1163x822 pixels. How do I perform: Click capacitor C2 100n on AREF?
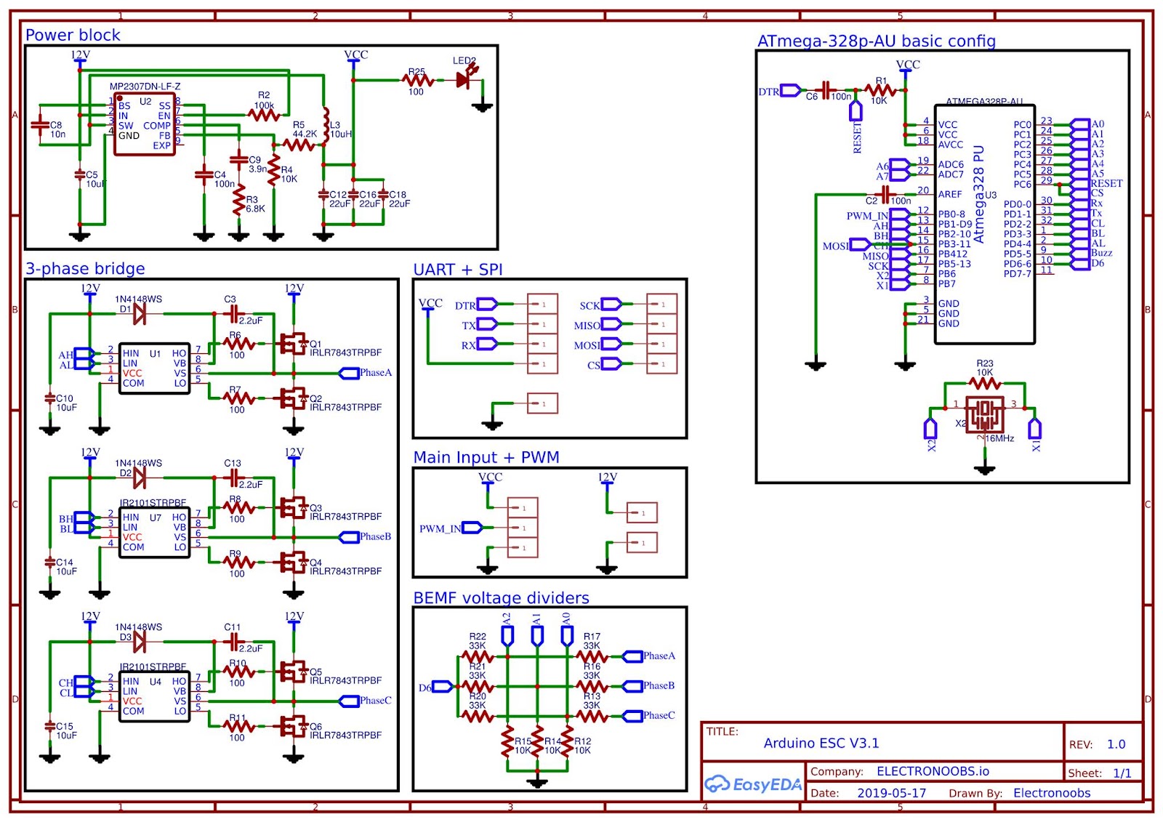(885, 194)
